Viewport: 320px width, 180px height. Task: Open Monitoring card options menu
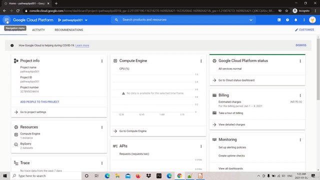coord(300,140)
